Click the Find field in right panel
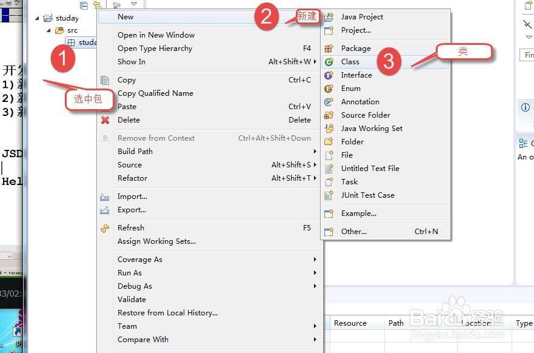Viewport: 534px width, 353px height. tap(527, 55)
